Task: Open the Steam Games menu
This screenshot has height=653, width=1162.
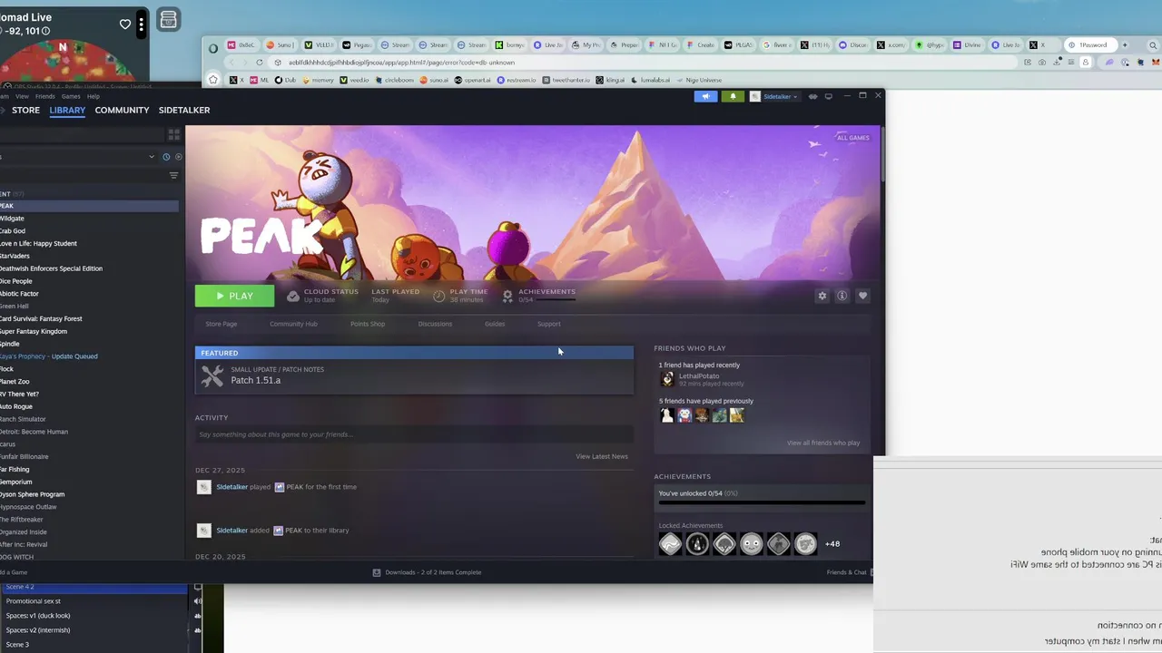Action: point(71,96)
